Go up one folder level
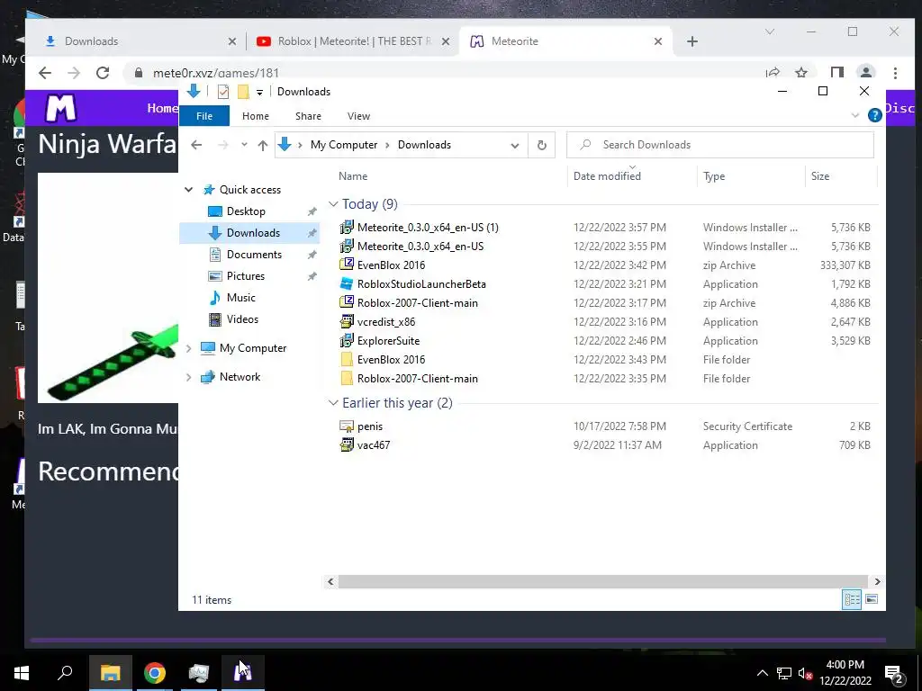Image resolution: width=922 pixels, height=691 pixels. (262, 145)
